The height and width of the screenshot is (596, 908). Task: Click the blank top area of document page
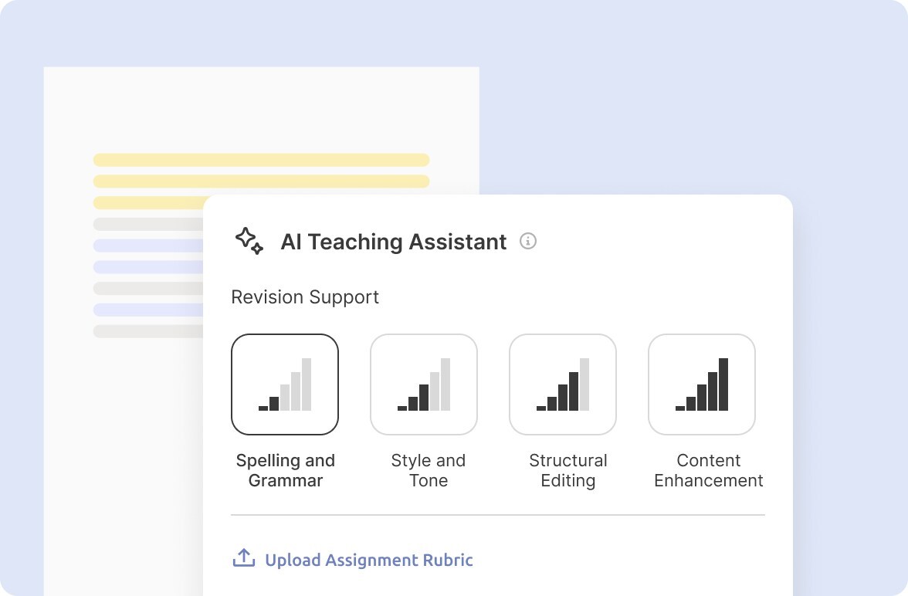pos(261,108)
